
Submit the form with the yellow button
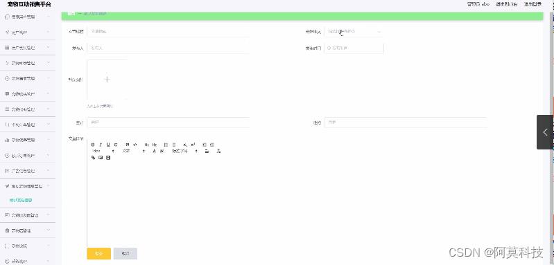[x=98, y=253]
